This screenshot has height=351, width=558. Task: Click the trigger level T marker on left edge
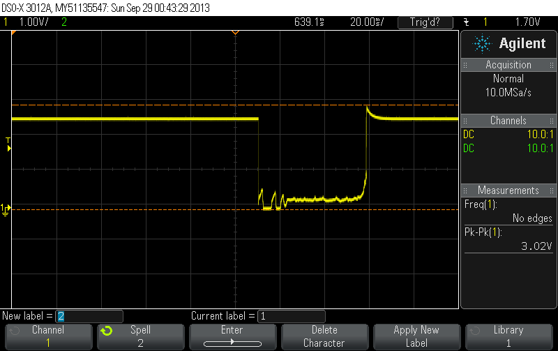click(8, 142)
